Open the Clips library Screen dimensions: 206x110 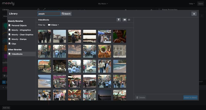(12, 44)
